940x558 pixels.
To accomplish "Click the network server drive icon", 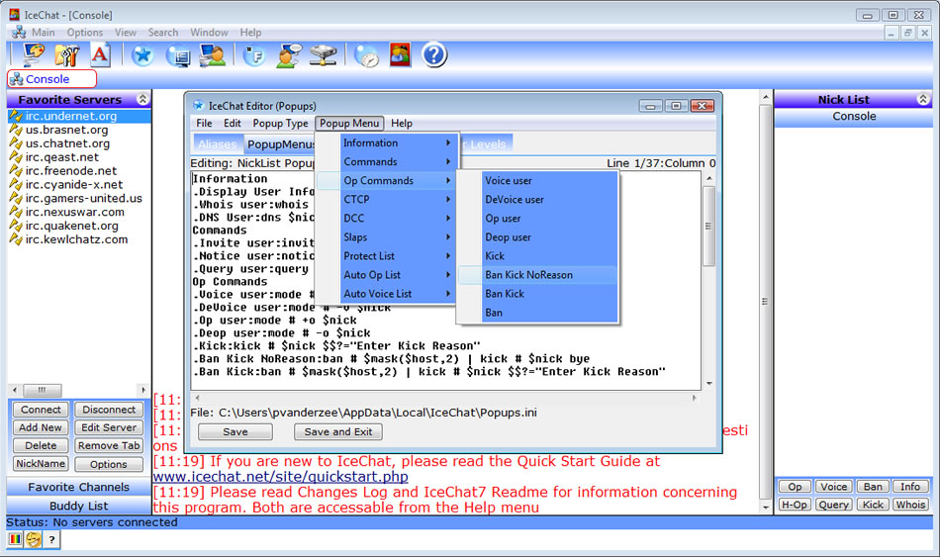I will [324, 55].
